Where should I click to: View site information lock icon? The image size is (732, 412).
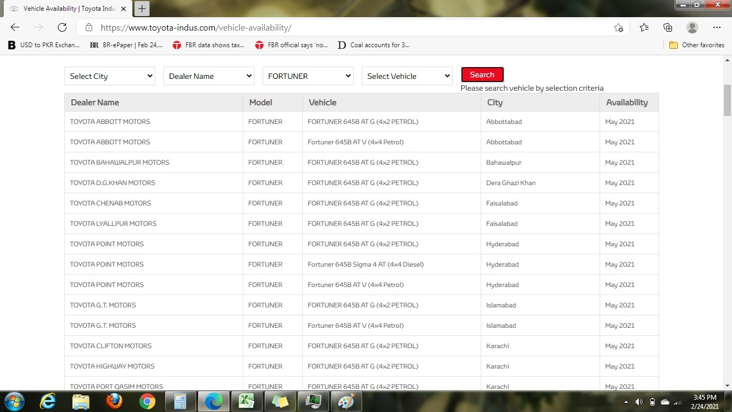pyautogui.click(x=89, y=27)
